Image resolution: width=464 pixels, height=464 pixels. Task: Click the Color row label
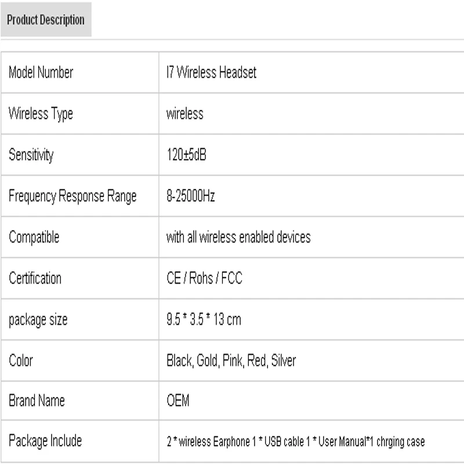click(x=21, y=361)
